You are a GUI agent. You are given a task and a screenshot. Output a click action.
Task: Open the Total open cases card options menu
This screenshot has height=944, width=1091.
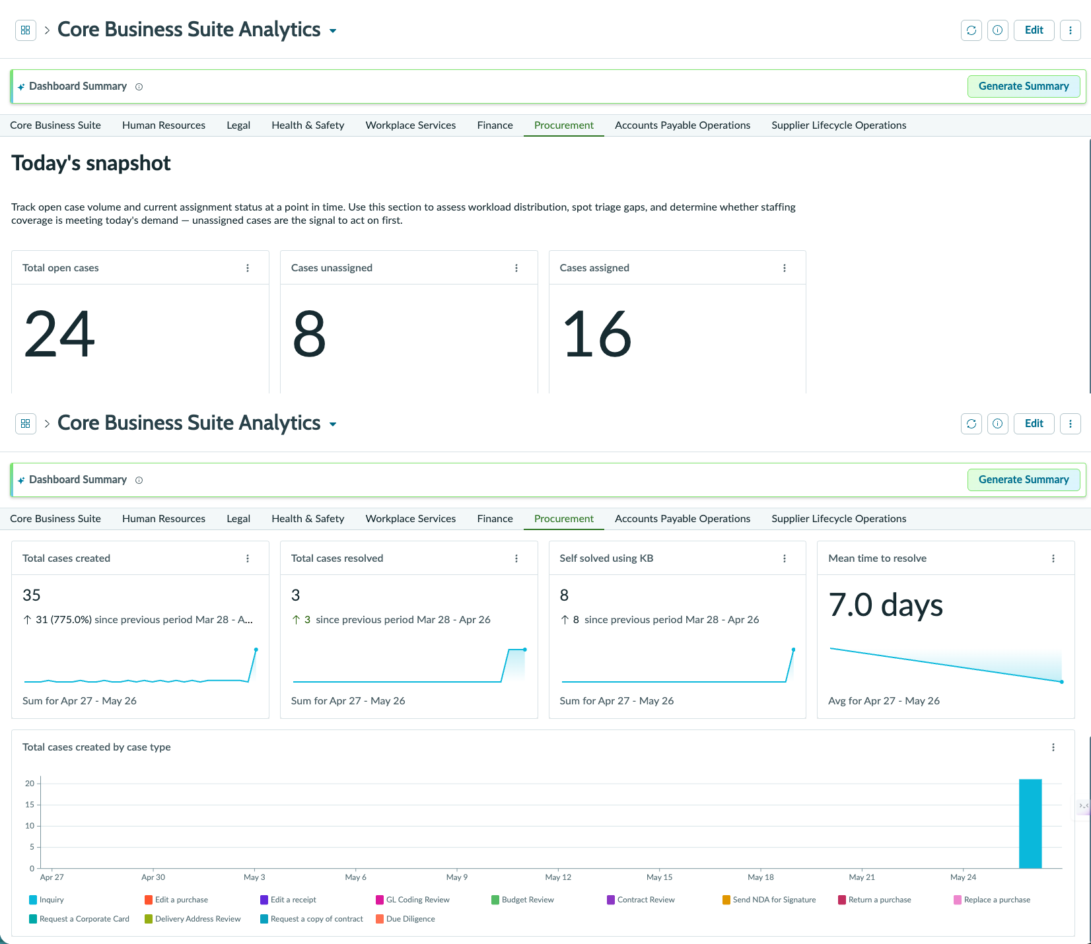248,268
